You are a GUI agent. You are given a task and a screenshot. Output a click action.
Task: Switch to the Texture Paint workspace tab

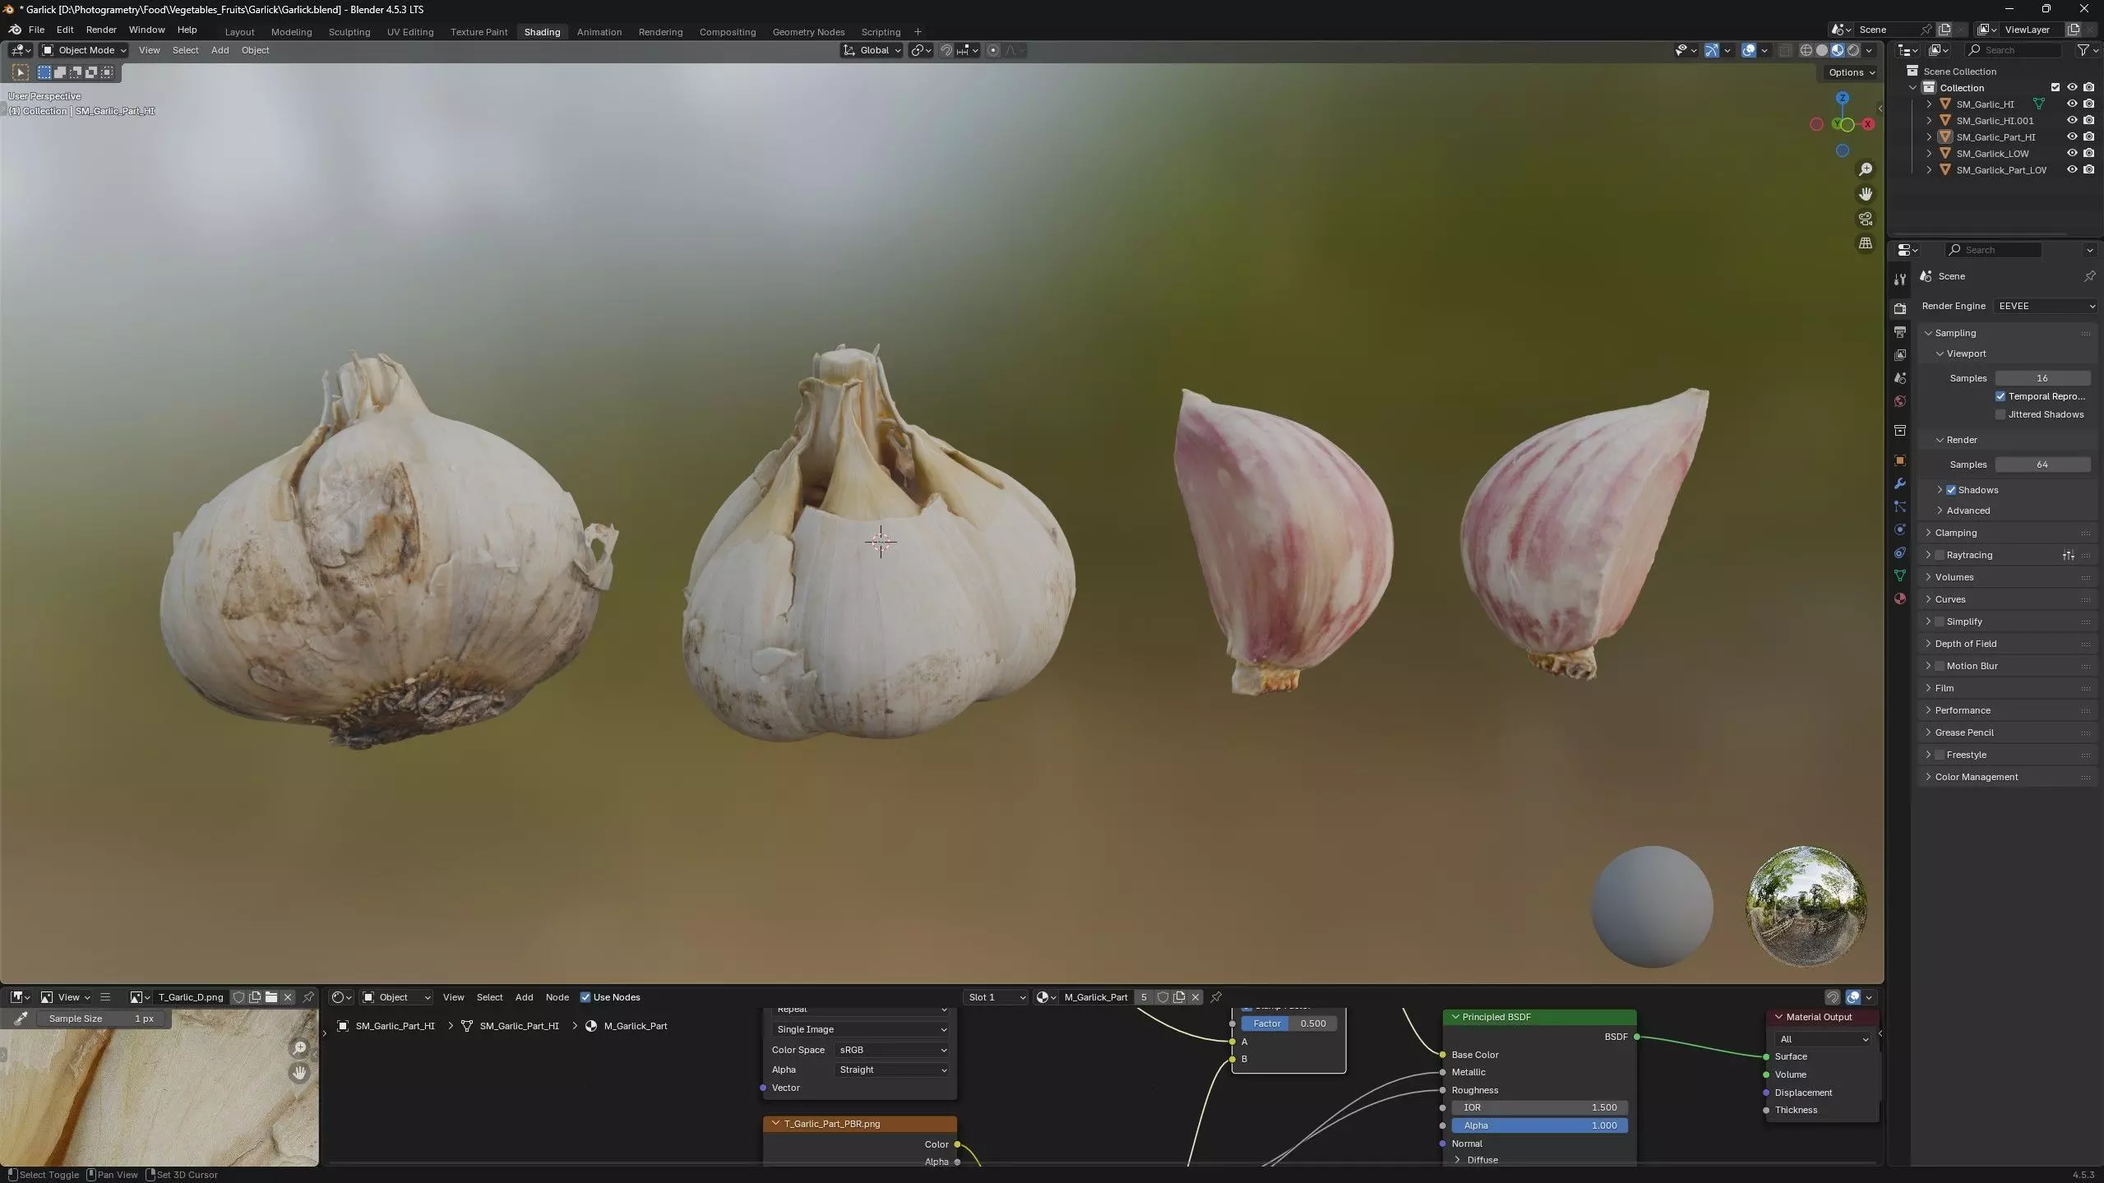point(479,32)
